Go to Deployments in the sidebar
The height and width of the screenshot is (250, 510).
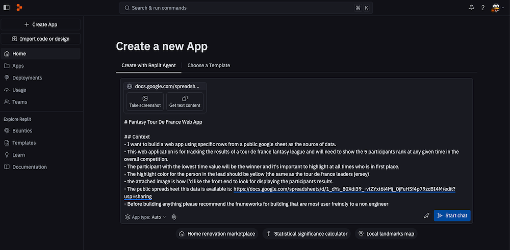click(27, 78)
